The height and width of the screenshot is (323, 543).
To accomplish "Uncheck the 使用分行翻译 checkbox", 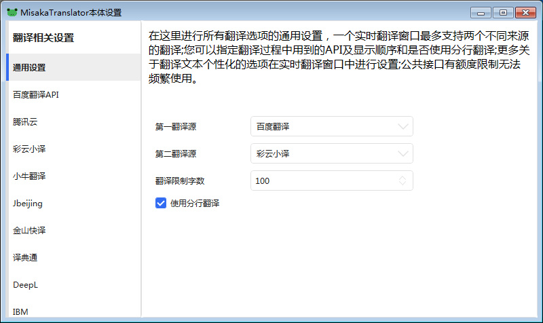I will click(x=161, y=203).
